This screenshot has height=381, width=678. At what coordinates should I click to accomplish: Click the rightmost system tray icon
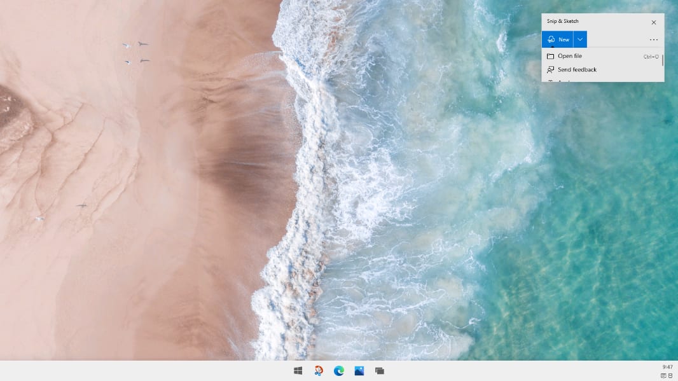tap(670, 375)
